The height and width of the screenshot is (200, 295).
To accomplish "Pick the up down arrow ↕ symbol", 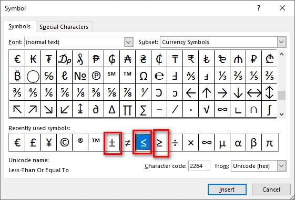I will tap(269, 92).
